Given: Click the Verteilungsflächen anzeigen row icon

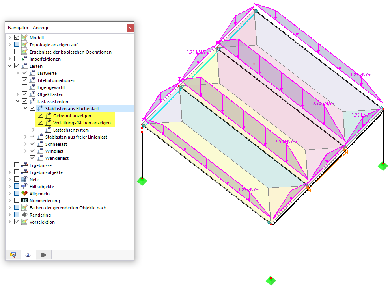Looking at the screenshot, I should tap(48, 123).
